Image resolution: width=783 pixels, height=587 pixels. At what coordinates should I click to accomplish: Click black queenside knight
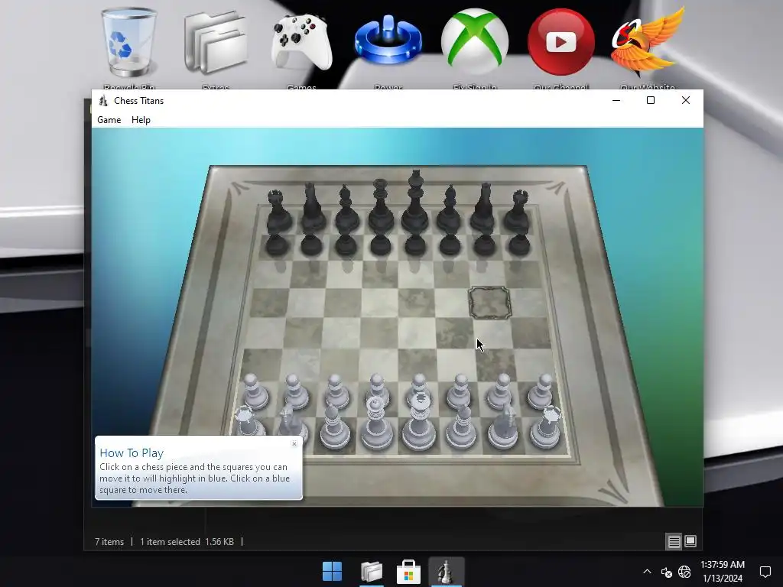[312, 208]
